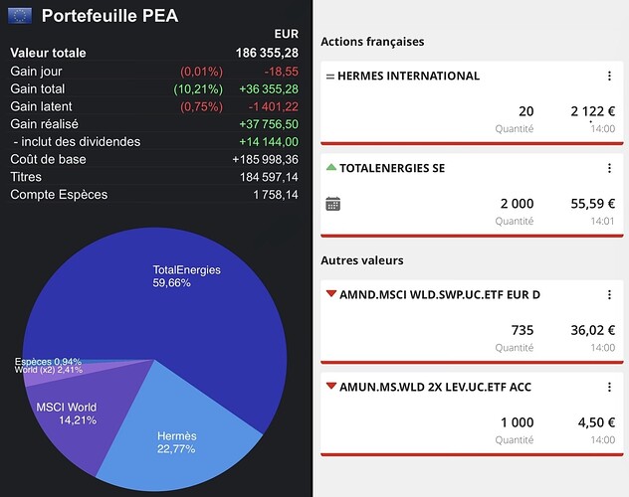629x497 pixels.
Task: Click the Actions françaises section heading
Action: click(372, 42)
